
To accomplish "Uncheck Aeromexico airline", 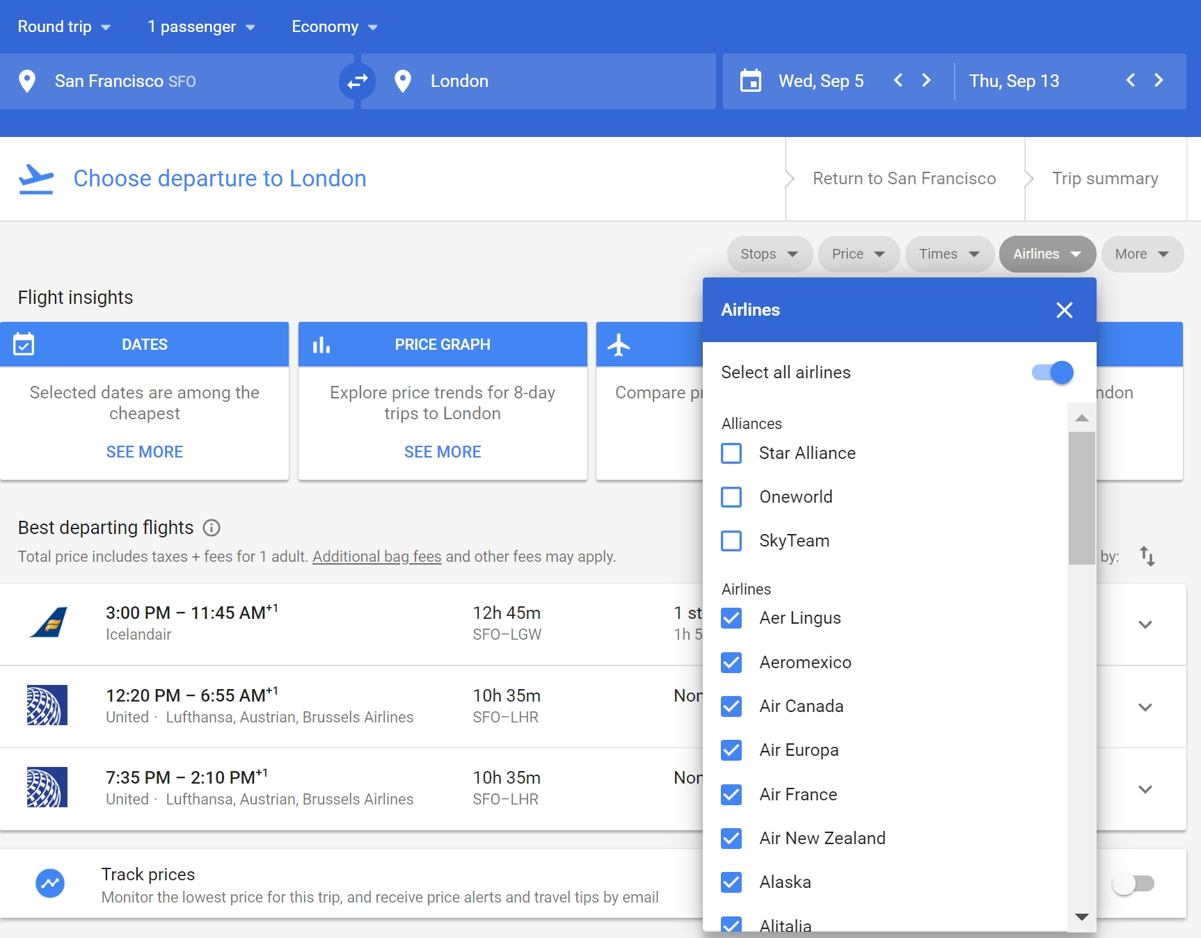I will click(x=731, y=663).
